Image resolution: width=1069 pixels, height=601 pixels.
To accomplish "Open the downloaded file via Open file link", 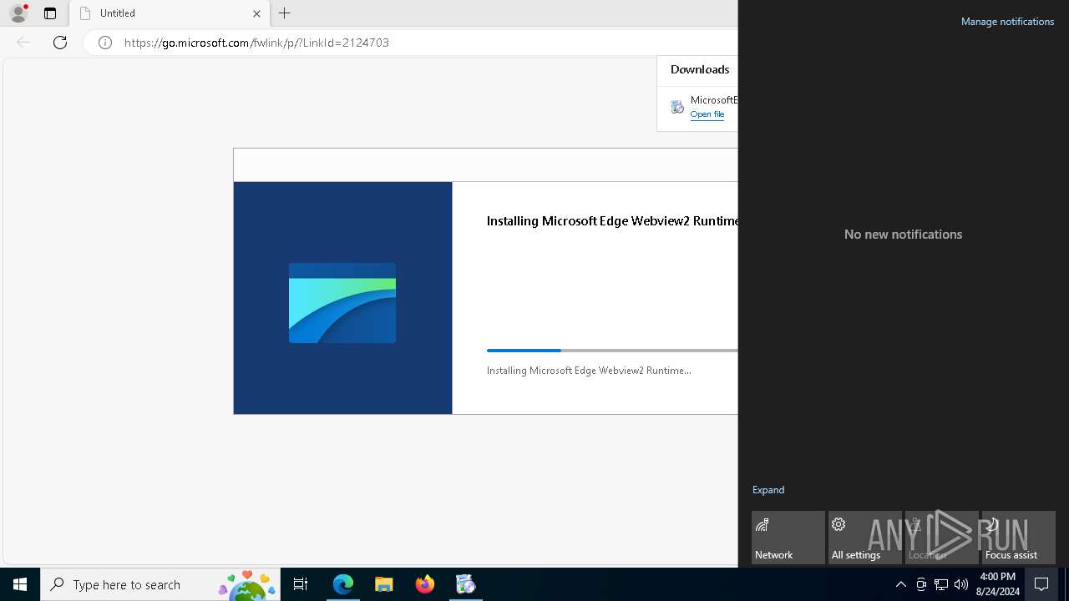I will (x=707, y=114).
